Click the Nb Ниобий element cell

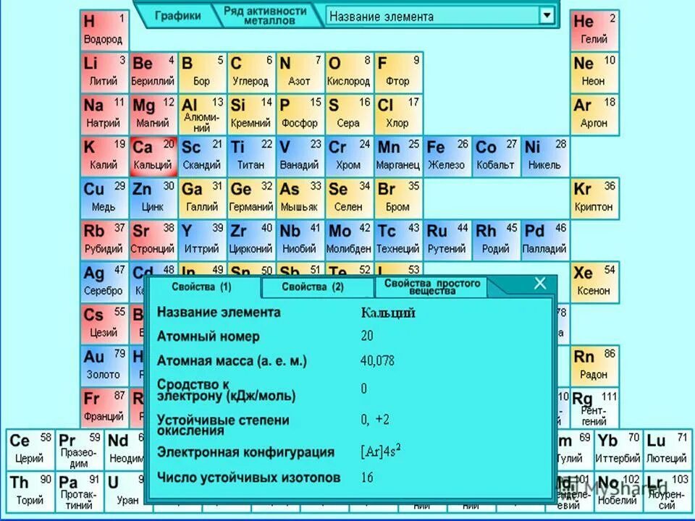300,240
